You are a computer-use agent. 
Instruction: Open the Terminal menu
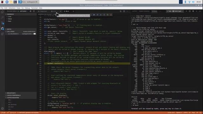click(34, 8)
